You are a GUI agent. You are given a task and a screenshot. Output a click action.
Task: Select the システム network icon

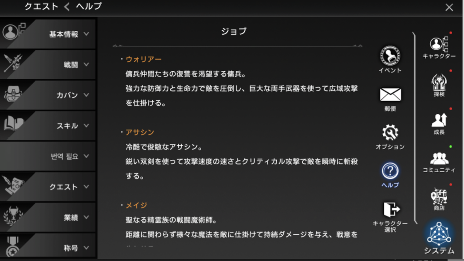439,234
